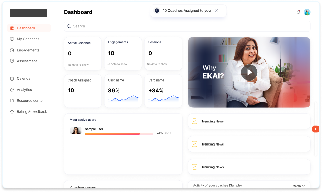
Task: Click the Calendar icon in sidebar
Action: point(12,79)
